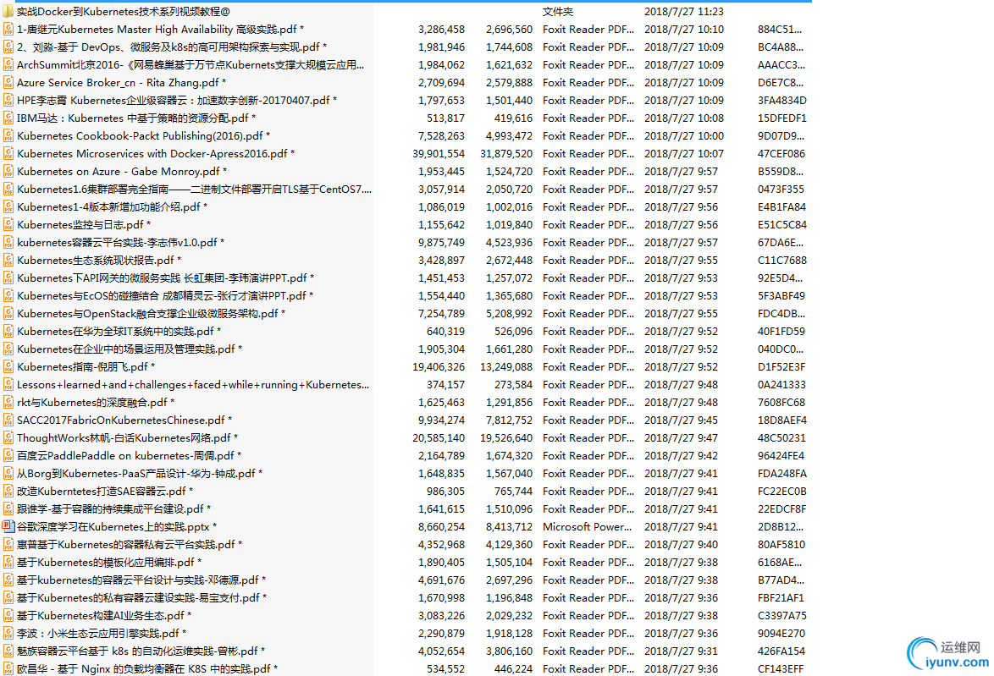
Task: Select PDF icon for Kubernetes1.6集群部署完全指南 file
Action: (x=8, y=189)
